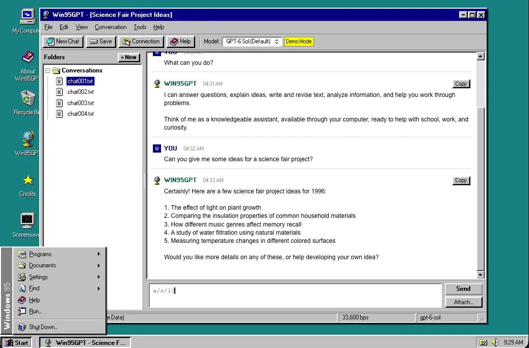
Task: Click the speaker volume tray icon
Action: [x=495, y=342]
